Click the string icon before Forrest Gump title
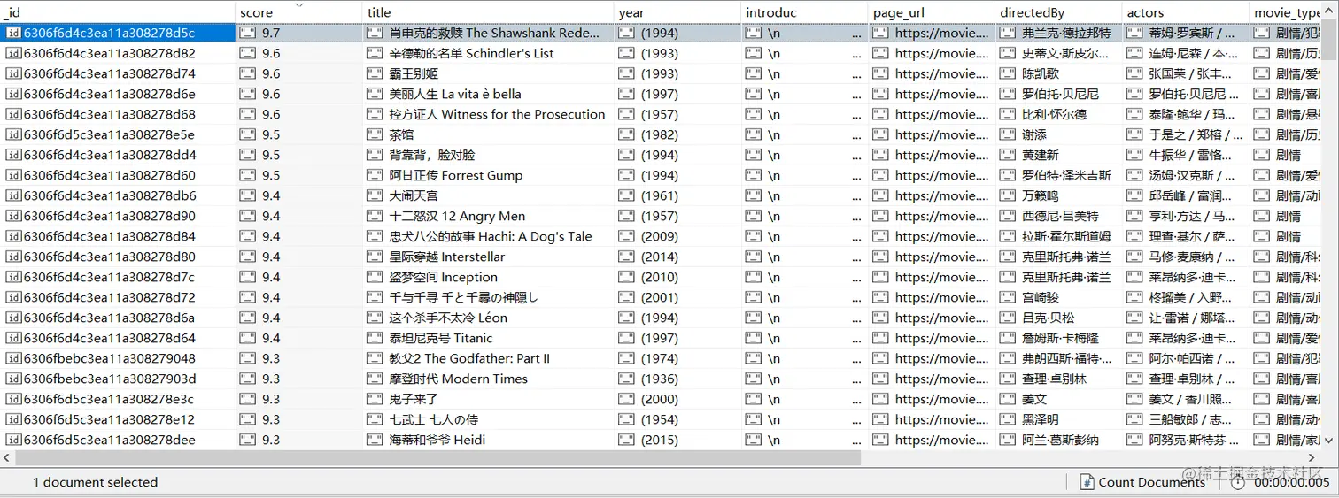Screen dimensions: 1339x498 375,175
